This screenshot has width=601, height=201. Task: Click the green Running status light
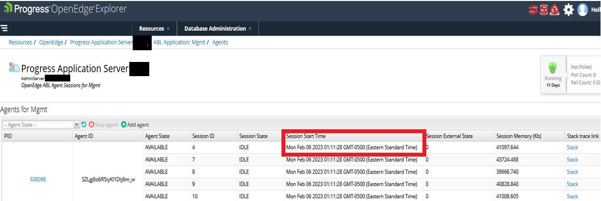click(x=553, y=68)
